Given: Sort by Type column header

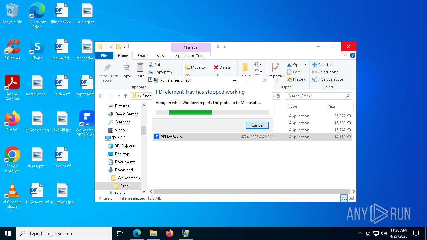Looking at the screenshot, I should coord(306,106).
